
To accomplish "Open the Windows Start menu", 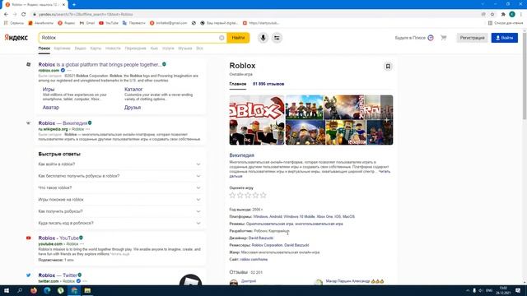I will [x=6, y=290].
